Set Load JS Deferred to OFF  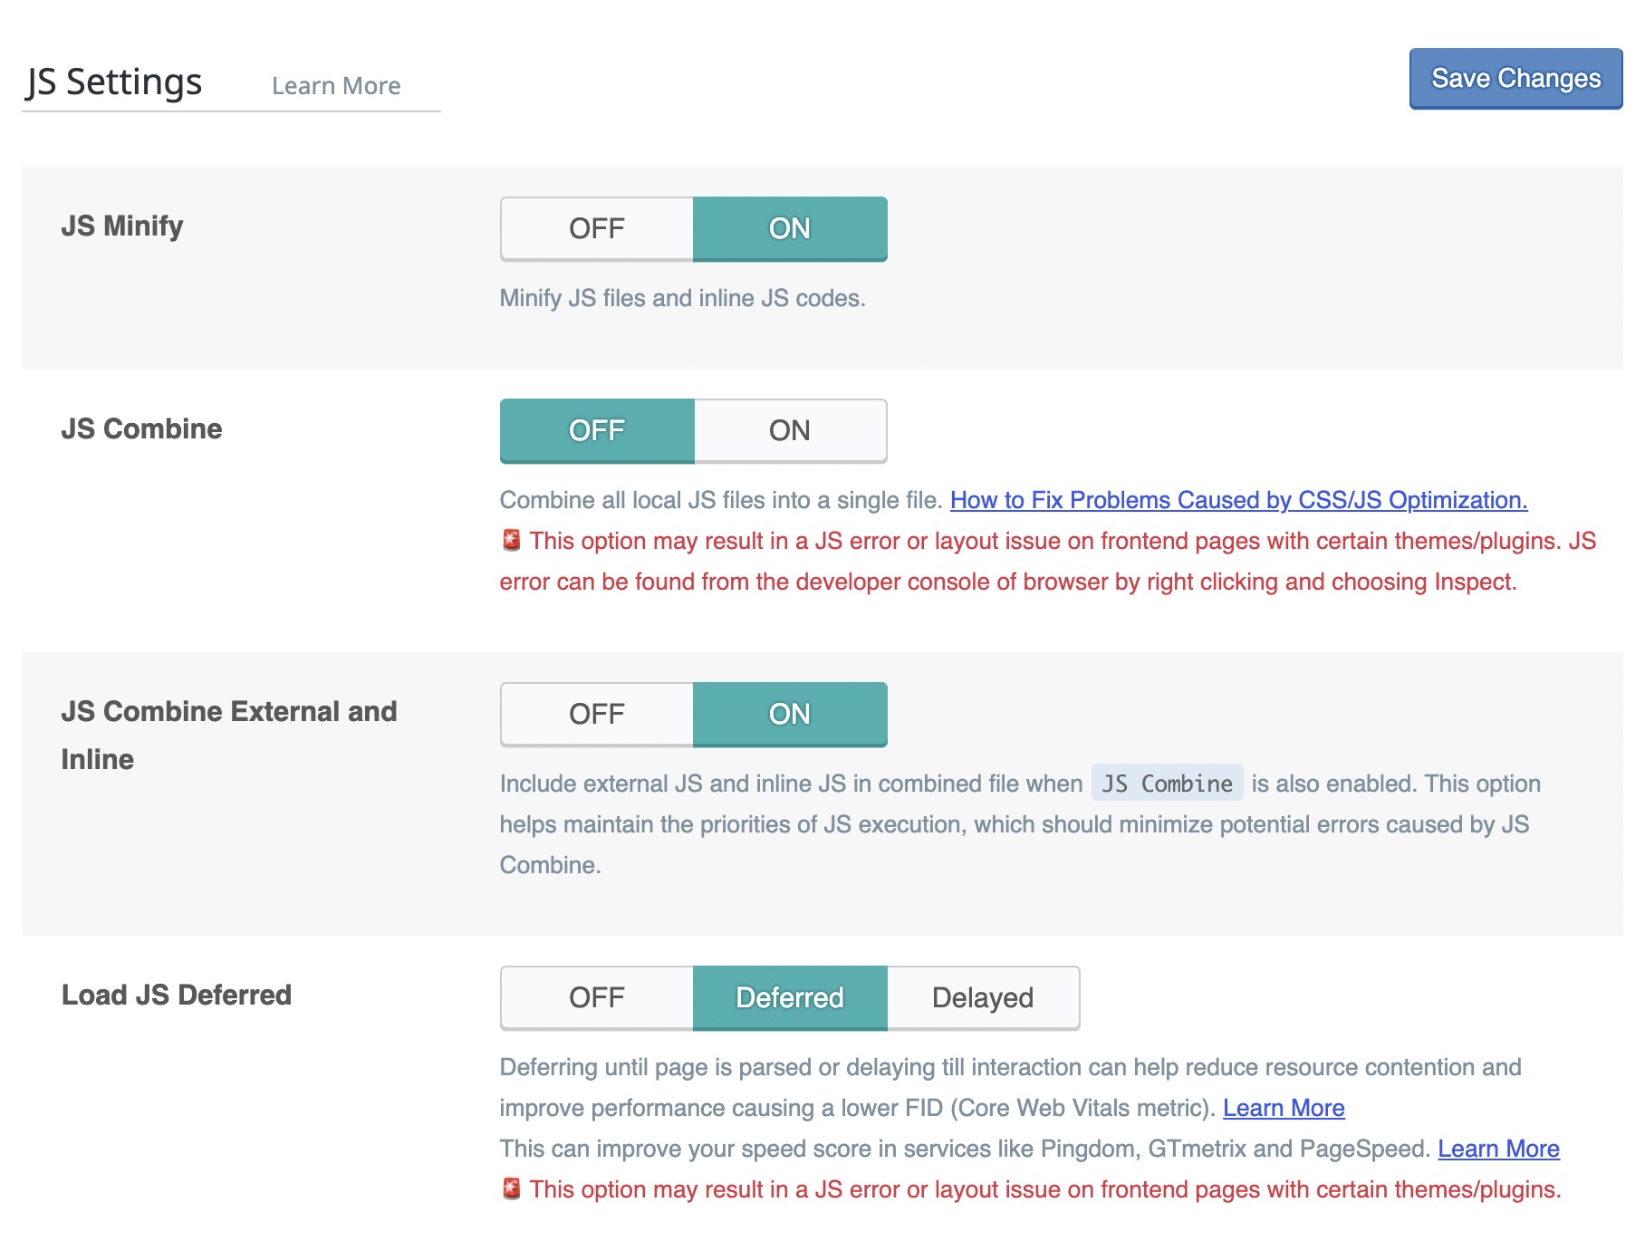tap(597, 997)
